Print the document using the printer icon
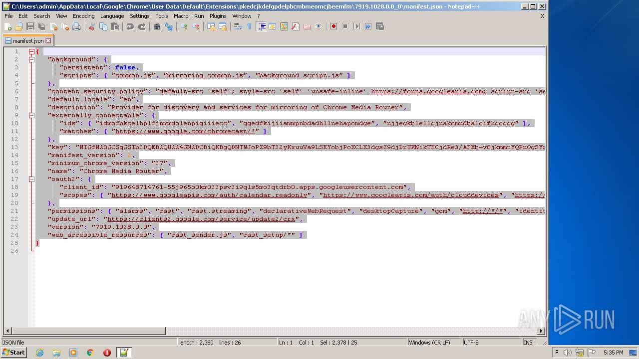The width and height of the screenshot is (639, 359). tap(76, 26)
